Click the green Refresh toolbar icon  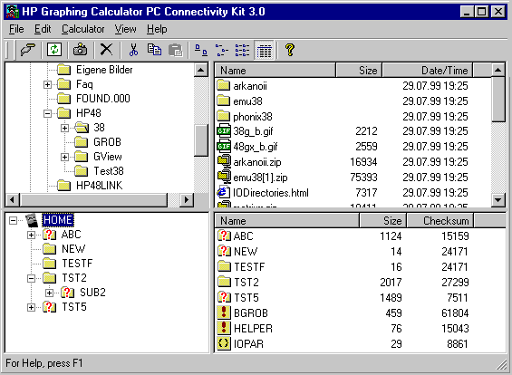point(54,50)
